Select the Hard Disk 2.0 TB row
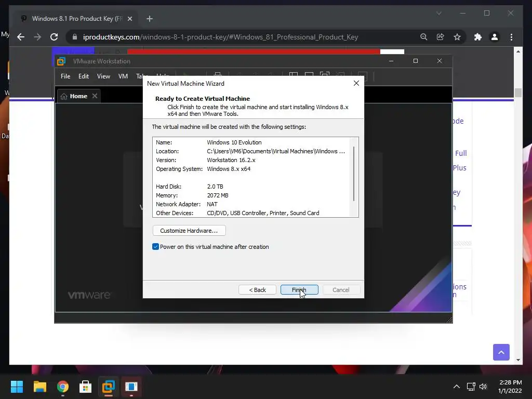Viewport: 532px width, 399px height. click(251, 187)
